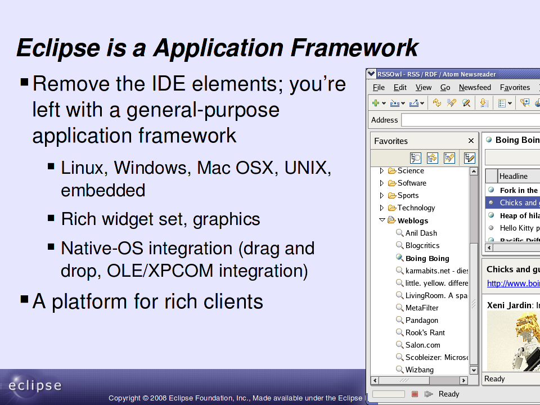Expand the Sports folder

click(381, 196)
